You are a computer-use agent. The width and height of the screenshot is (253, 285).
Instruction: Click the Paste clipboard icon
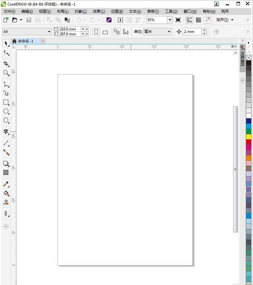click(x=67, y=20)
